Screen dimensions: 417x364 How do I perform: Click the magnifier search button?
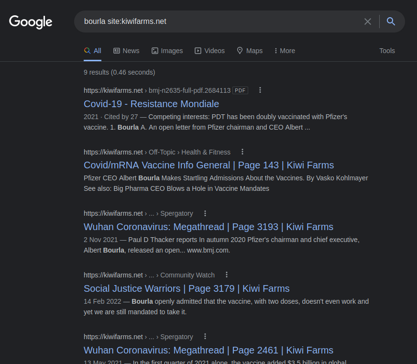(391, 22)
